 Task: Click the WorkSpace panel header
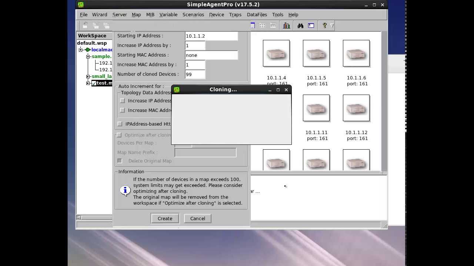click(x=94, y=36)
